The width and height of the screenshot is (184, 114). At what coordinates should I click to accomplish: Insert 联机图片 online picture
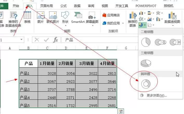[53, 17]
